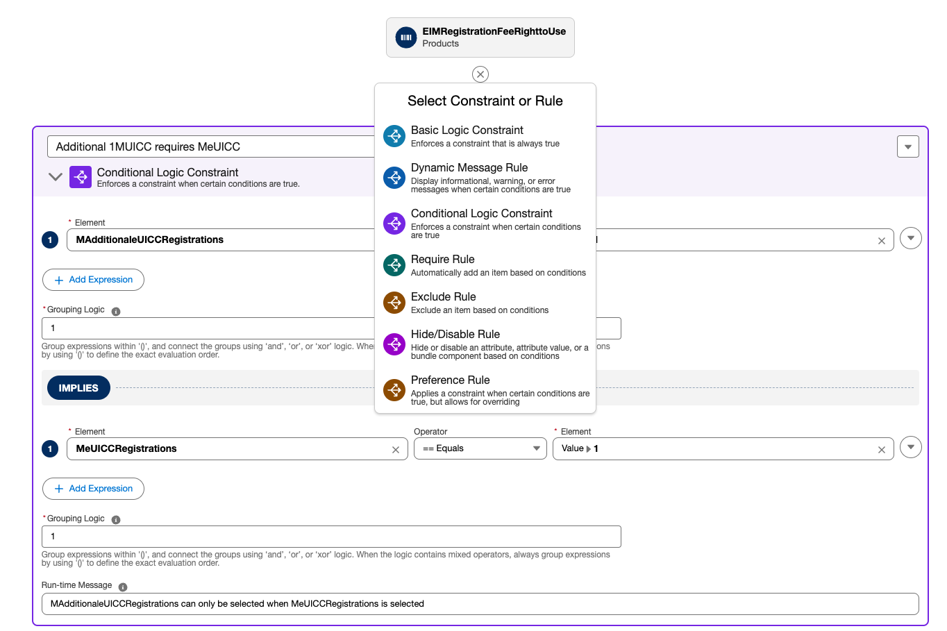Click the Value 1 element field
The image size is (947, 631).
(723, 449)
